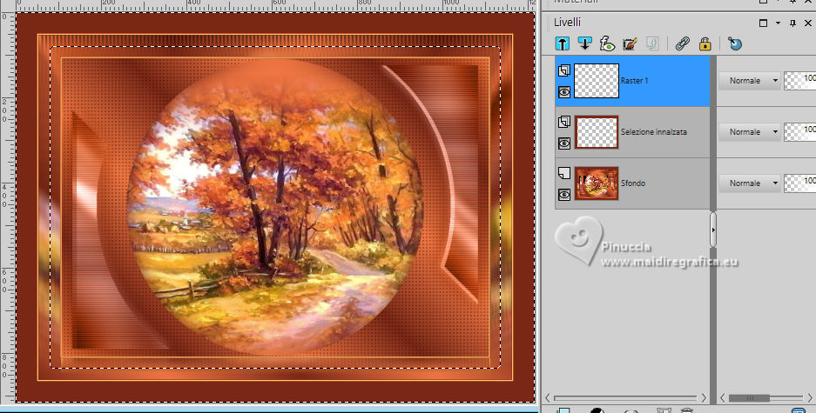
Task: Click the lock transparency padlock icon
Action: point(705,43)
